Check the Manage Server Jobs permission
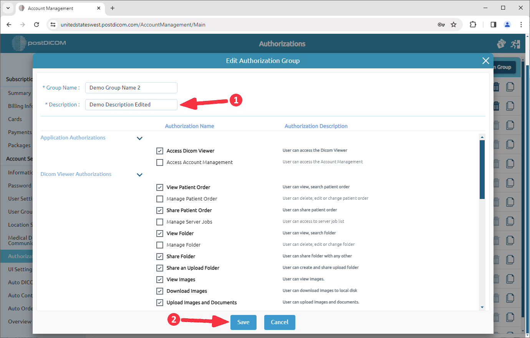 pyautogui.click(x=160, y=222)
